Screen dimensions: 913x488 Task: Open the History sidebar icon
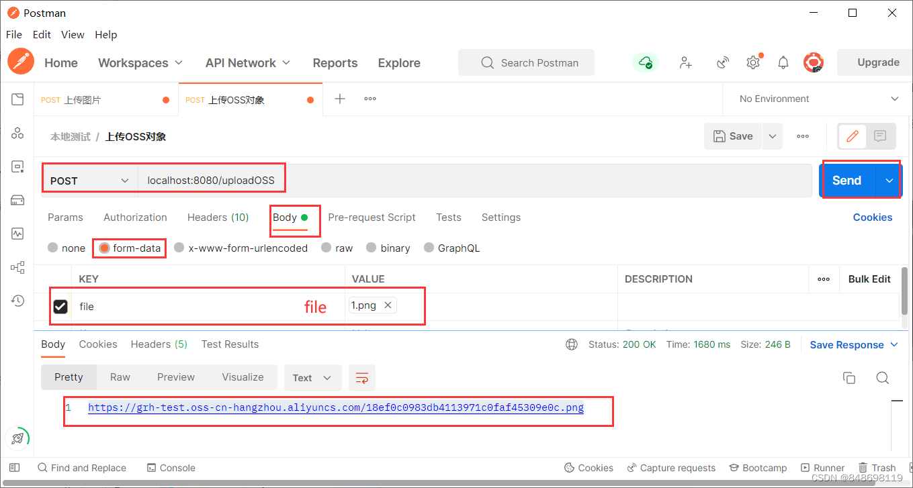point(17,301)
